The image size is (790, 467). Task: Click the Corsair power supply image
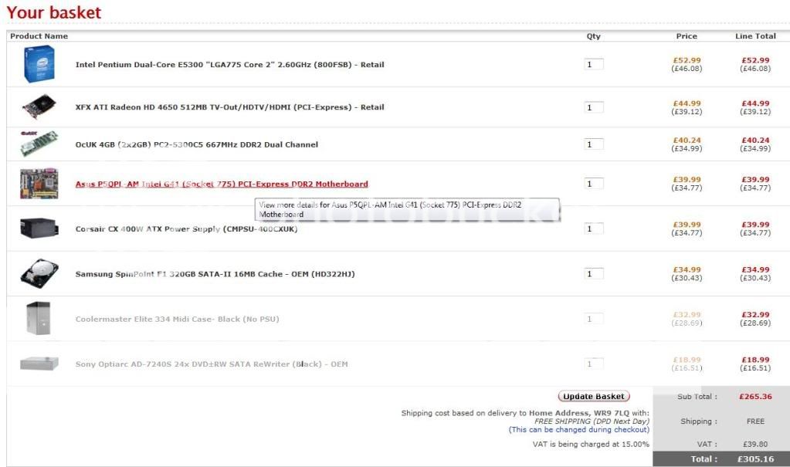pyautogui.click(x=39, y=228)
